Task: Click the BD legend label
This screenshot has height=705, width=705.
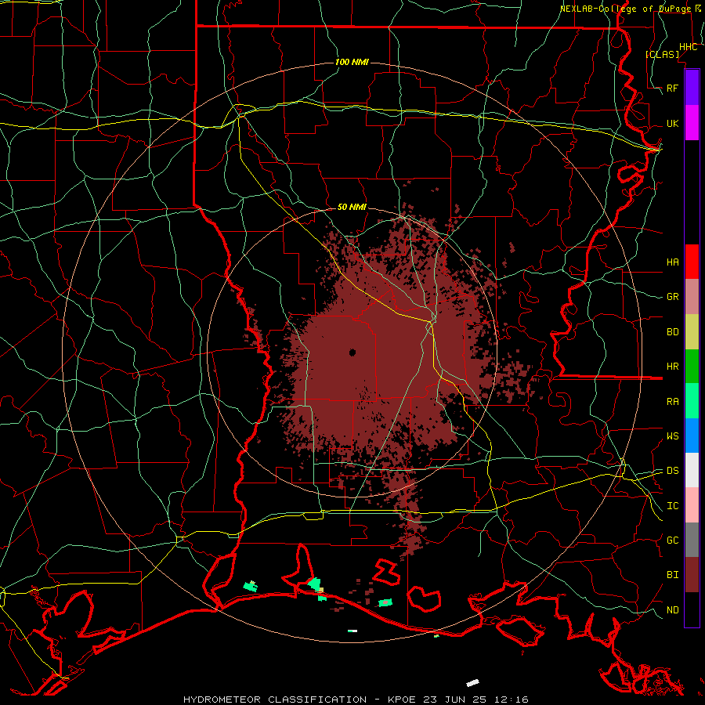Action: tap(672, 332)
